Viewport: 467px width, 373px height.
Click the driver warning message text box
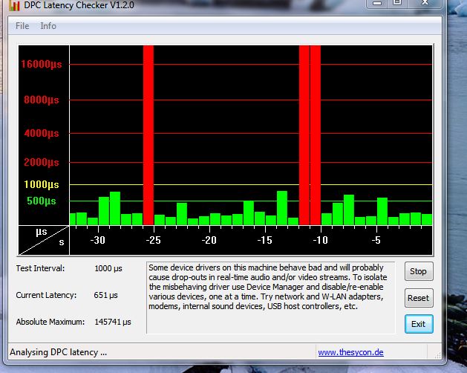pos(271,298)
